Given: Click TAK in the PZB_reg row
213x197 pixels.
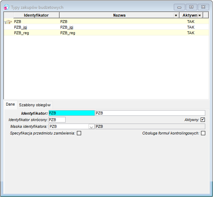Looking at the screenshot, I should (x=191, y=33).
